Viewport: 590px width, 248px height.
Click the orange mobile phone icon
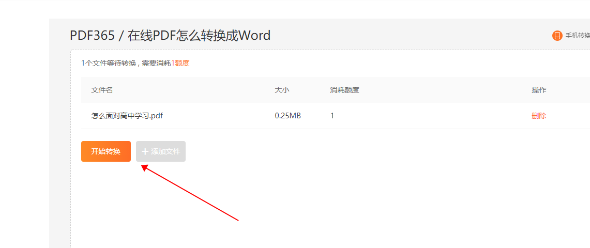pos(557,36)
